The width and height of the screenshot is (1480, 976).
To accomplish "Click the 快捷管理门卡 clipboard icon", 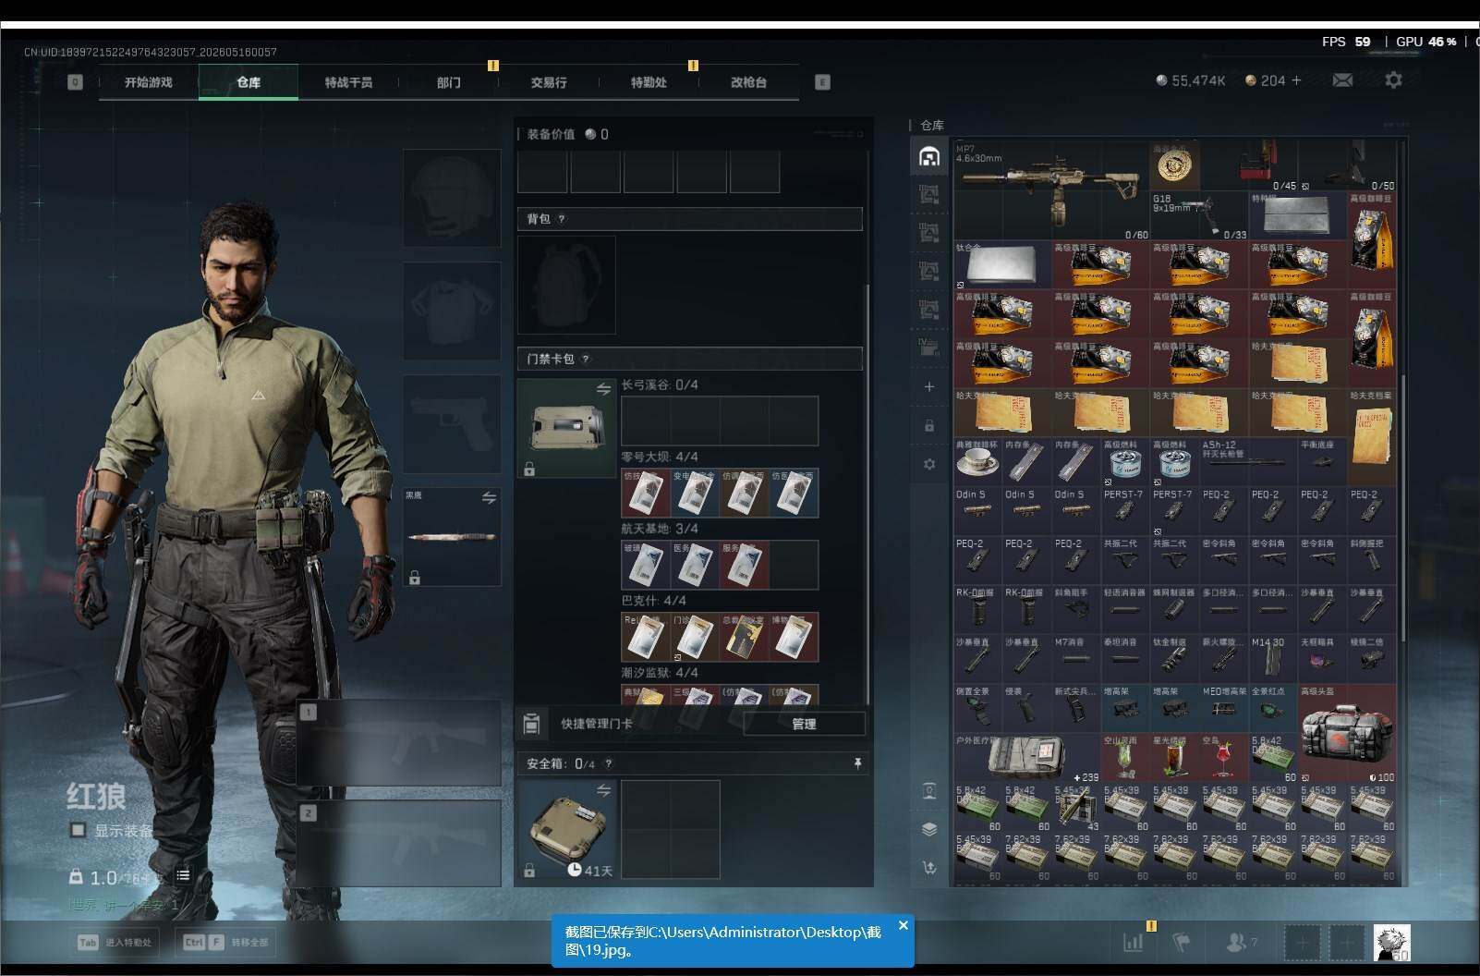I will coord(531,724).
